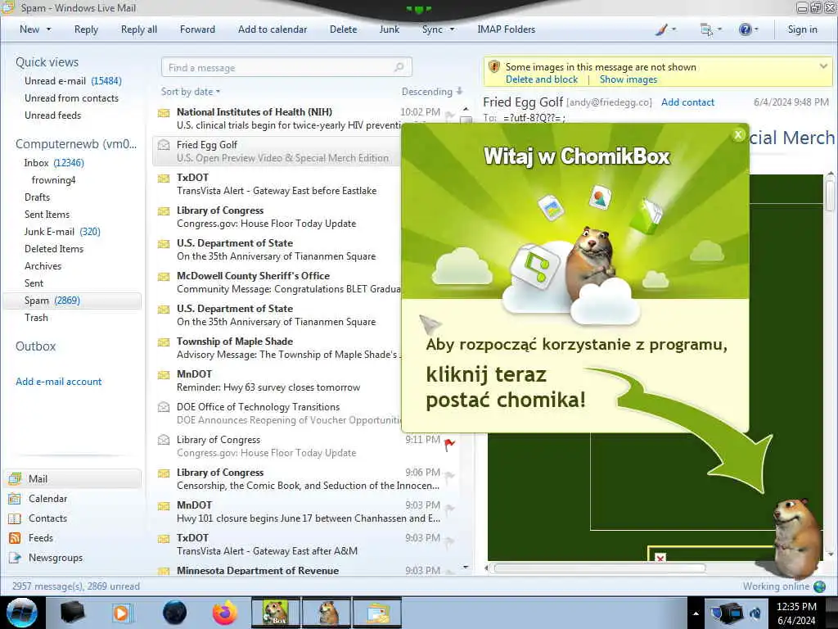The height and width of the screenshot is (629, 838).
Task: Flag the TxDOT Gateway East after A&M message
Action: (450, 542)
